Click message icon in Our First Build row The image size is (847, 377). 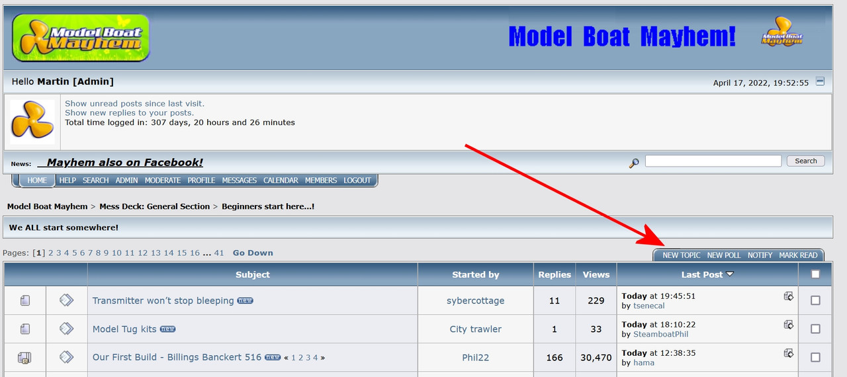click(x=66, y=357)
